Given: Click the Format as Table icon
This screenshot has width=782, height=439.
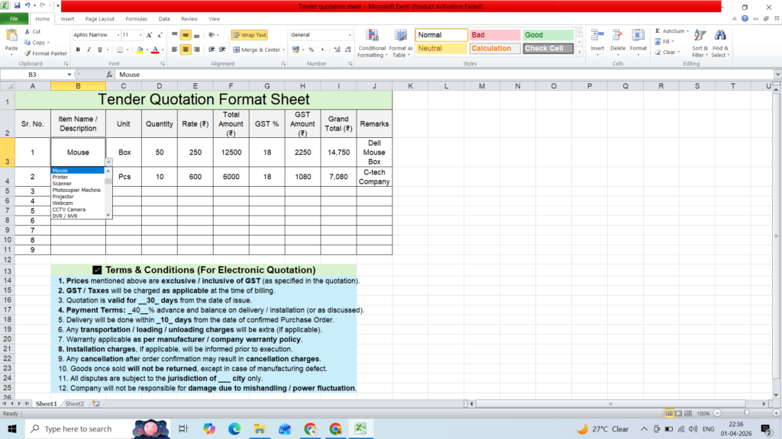Looking at the screenshot, I should click(x=400, y=36).
